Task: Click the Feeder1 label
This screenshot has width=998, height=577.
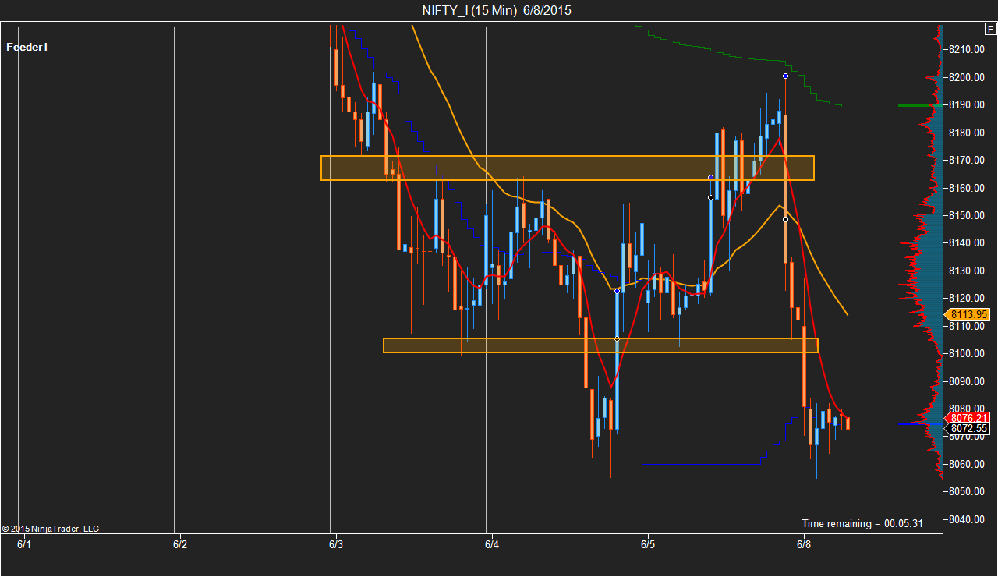Action: pos(27,47)
